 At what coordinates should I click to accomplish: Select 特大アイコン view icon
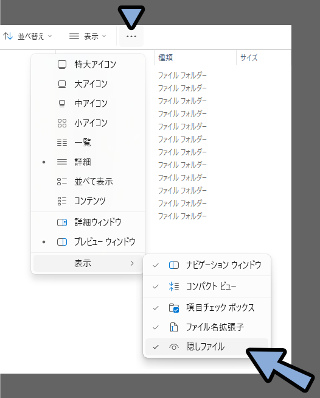tap(62, 65)
